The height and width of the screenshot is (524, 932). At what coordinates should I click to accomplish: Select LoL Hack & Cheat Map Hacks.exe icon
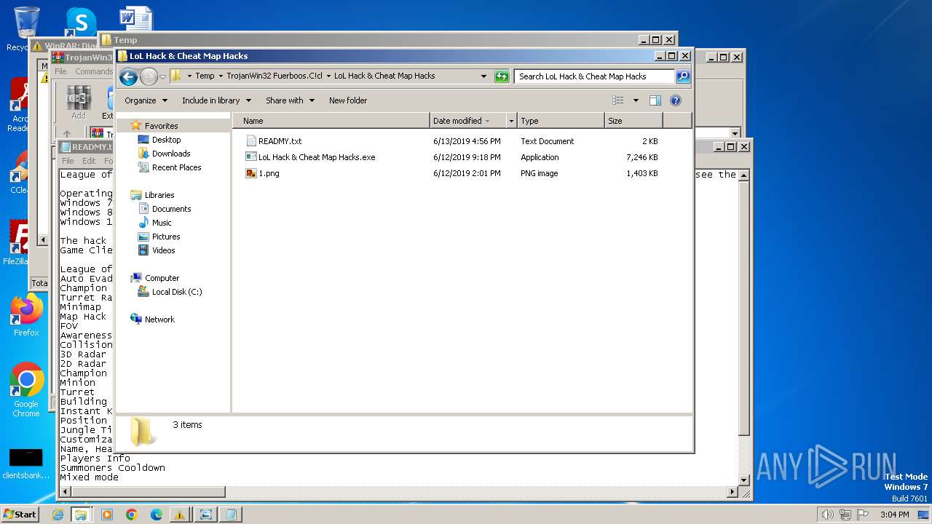(x=251, y=157)
